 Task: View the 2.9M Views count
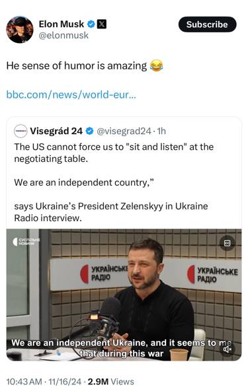[110, 382]
